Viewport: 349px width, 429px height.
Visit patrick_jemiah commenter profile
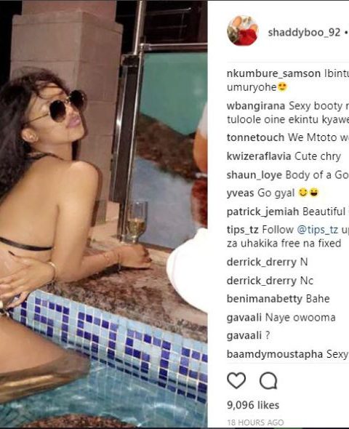click(x=263, y=212)
